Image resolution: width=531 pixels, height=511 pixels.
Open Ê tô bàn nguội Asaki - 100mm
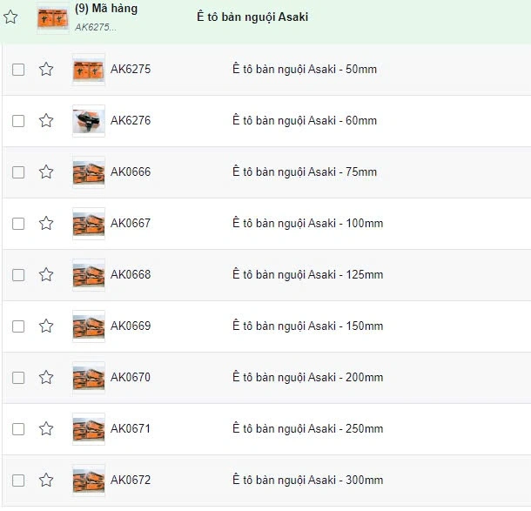pos(307,224)
